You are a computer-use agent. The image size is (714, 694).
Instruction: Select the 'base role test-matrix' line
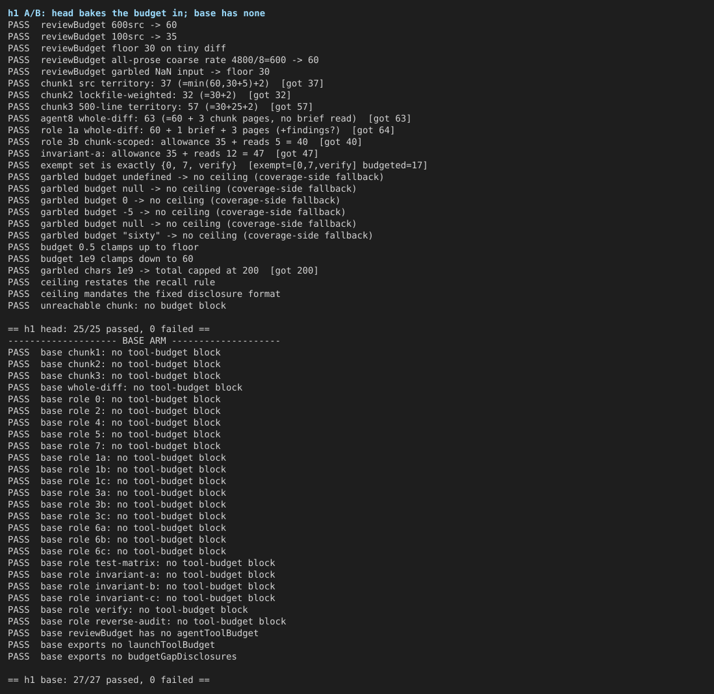142,563
